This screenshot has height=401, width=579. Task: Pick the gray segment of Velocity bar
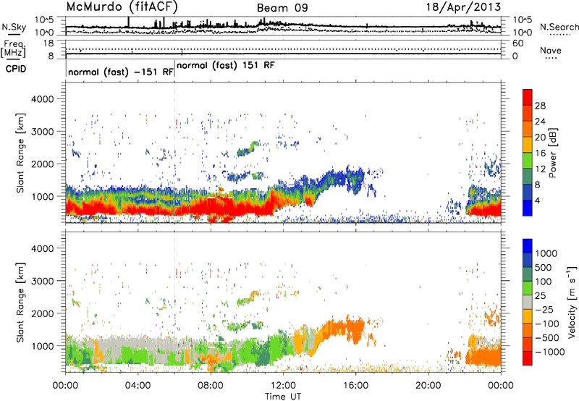[x=528, y=303]
